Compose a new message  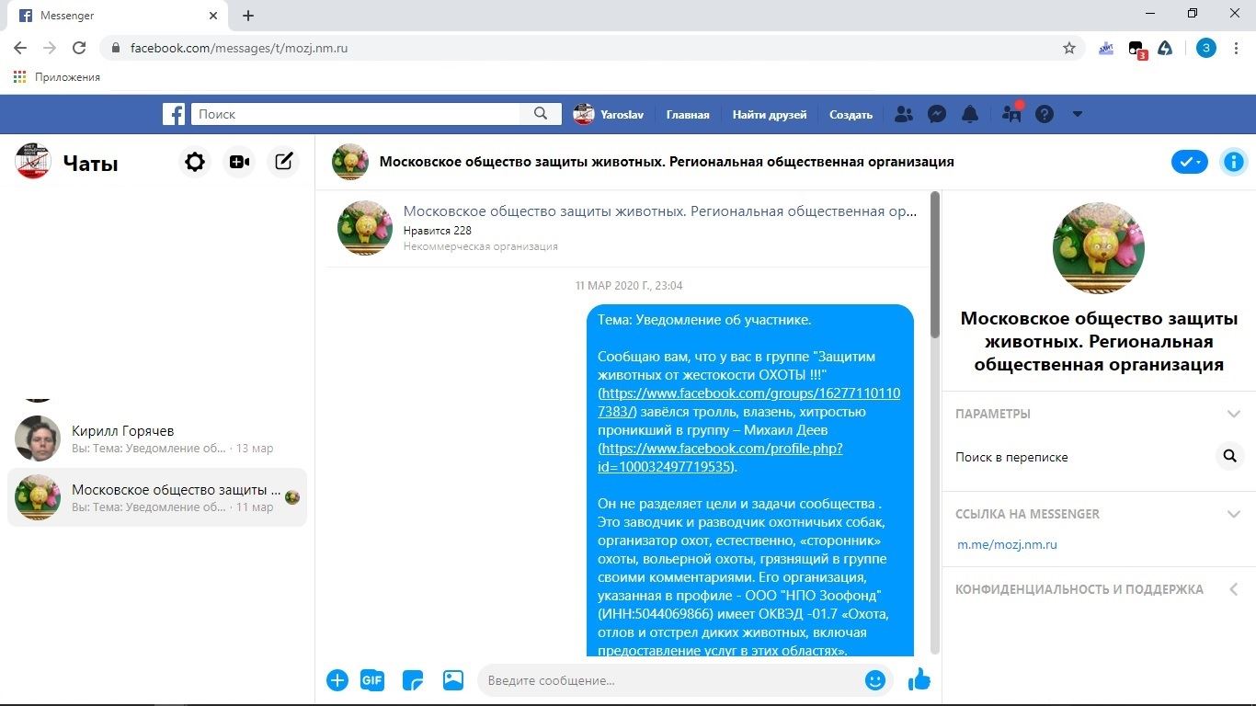284,162
